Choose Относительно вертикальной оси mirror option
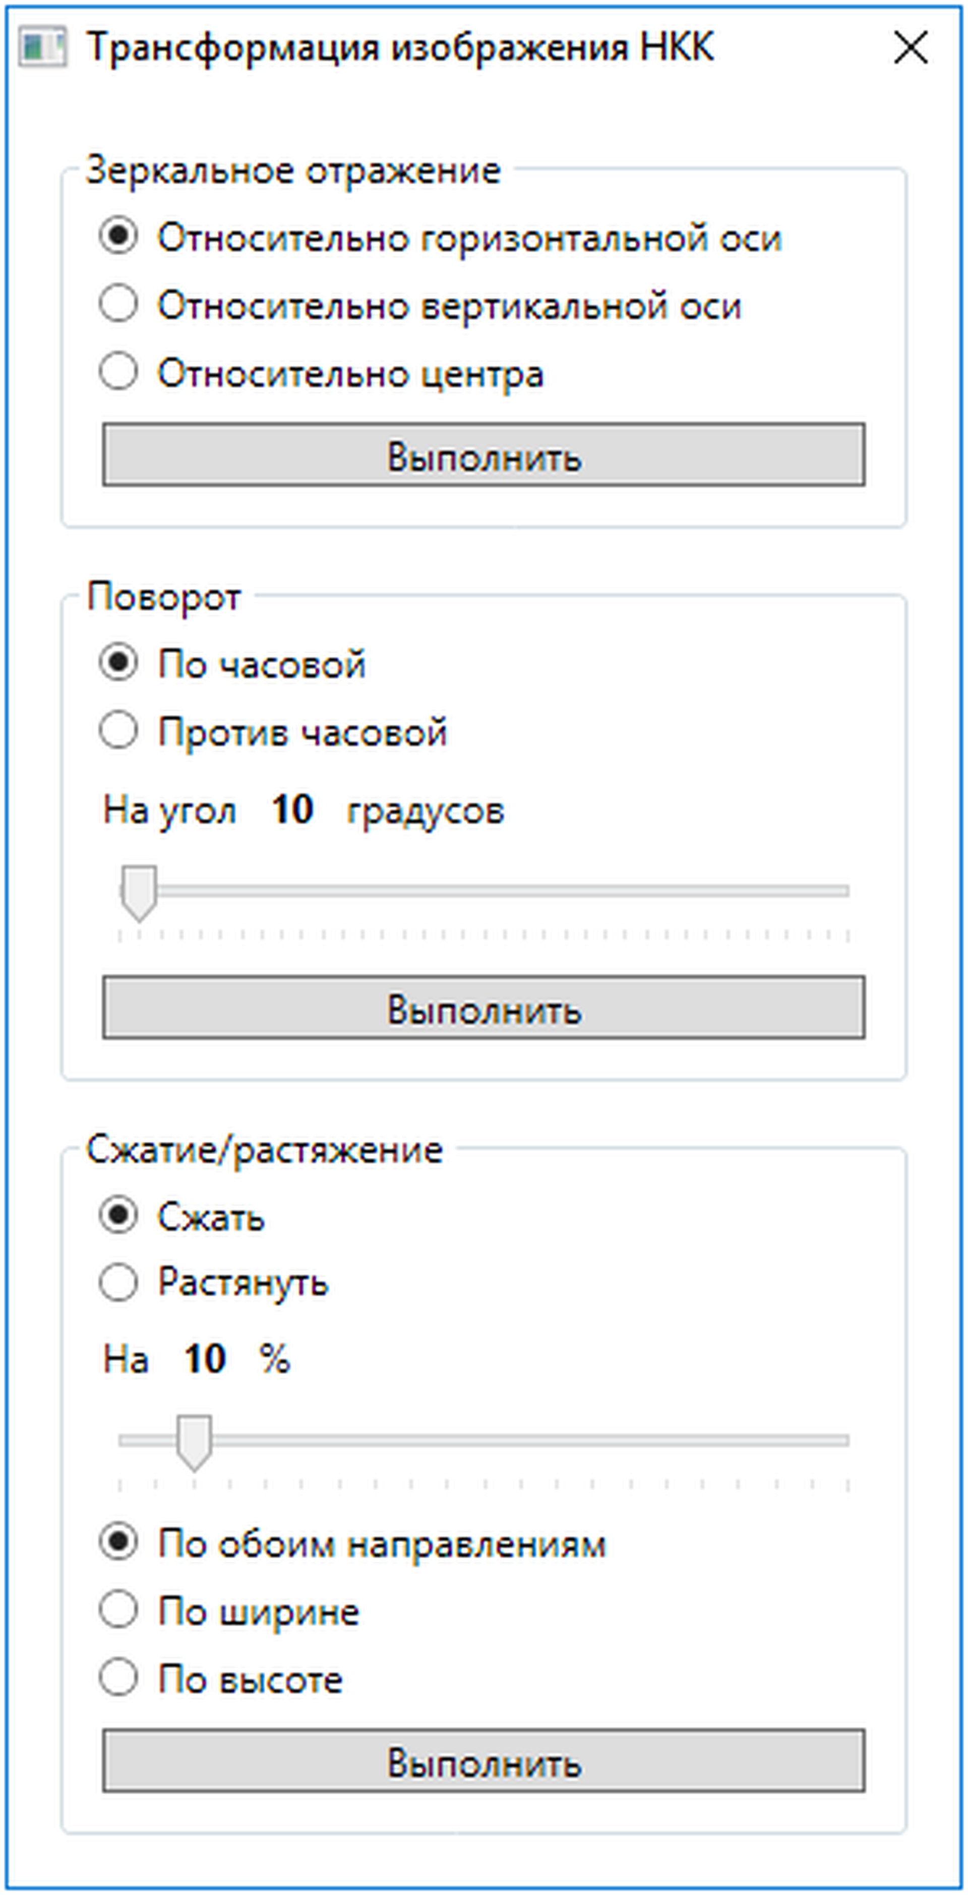 coord(118,305)
